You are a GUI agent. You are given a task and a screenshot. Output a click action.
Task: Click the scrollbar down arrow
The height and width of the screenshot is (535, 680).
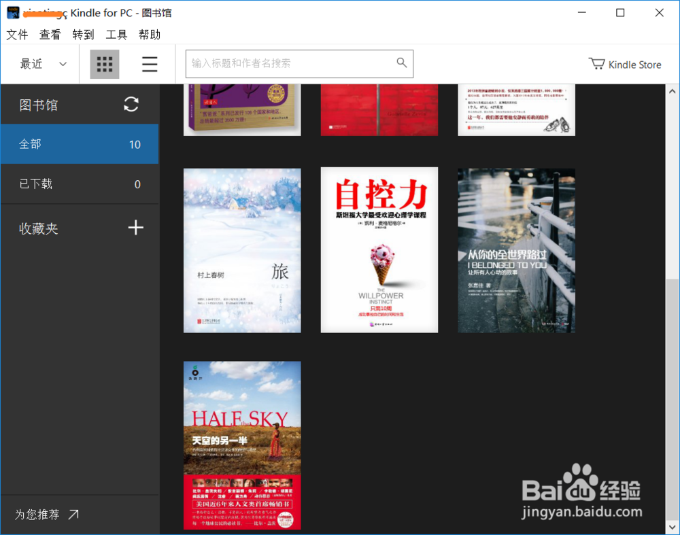click(x=673, y=528)
